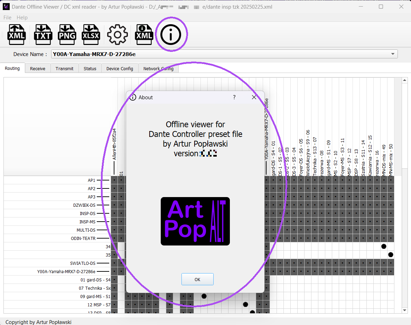
Task: Open the Device Config tab
Action: pos(120,68)
